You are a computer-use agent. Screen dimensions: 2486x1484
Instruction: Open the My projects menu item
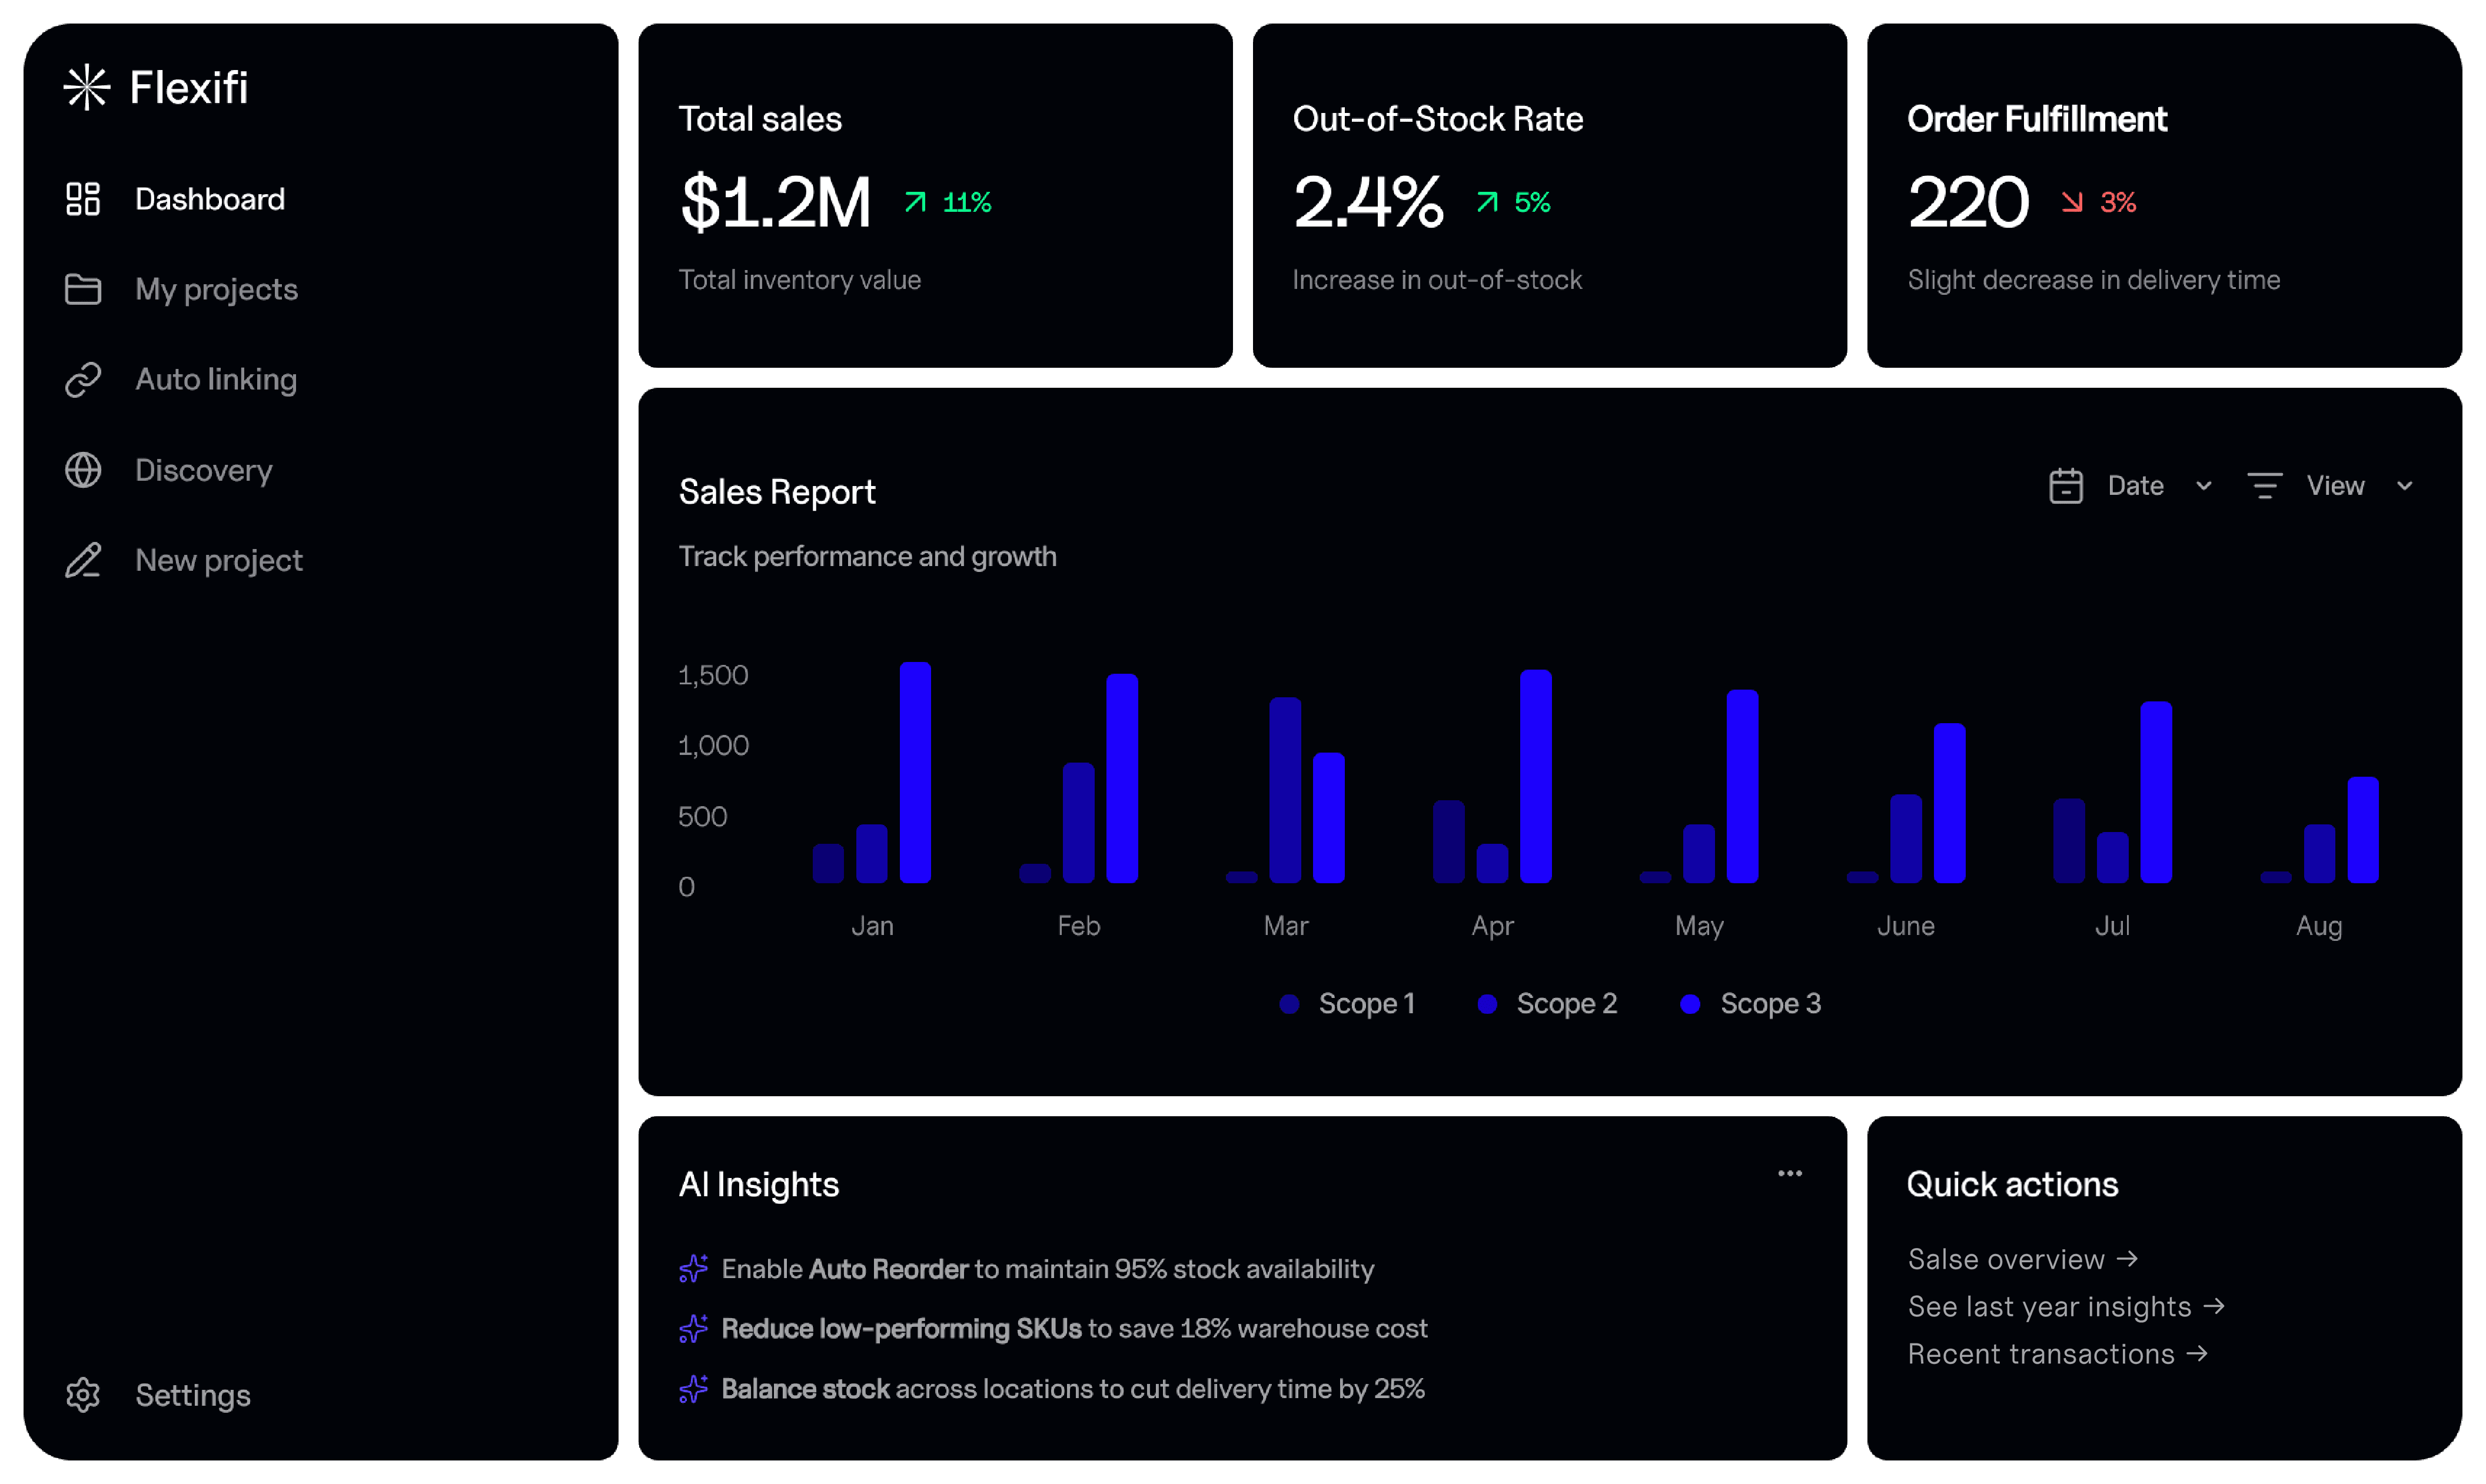point(216,289)
